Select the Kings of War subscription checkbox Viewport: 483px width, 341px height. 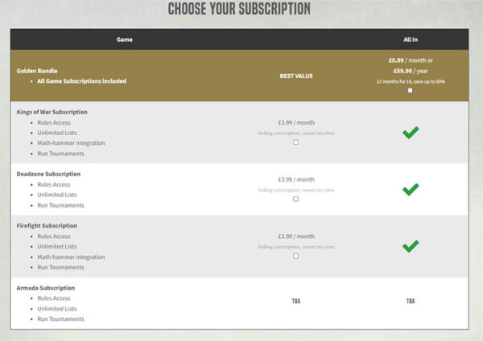click(x=295, y=142)
